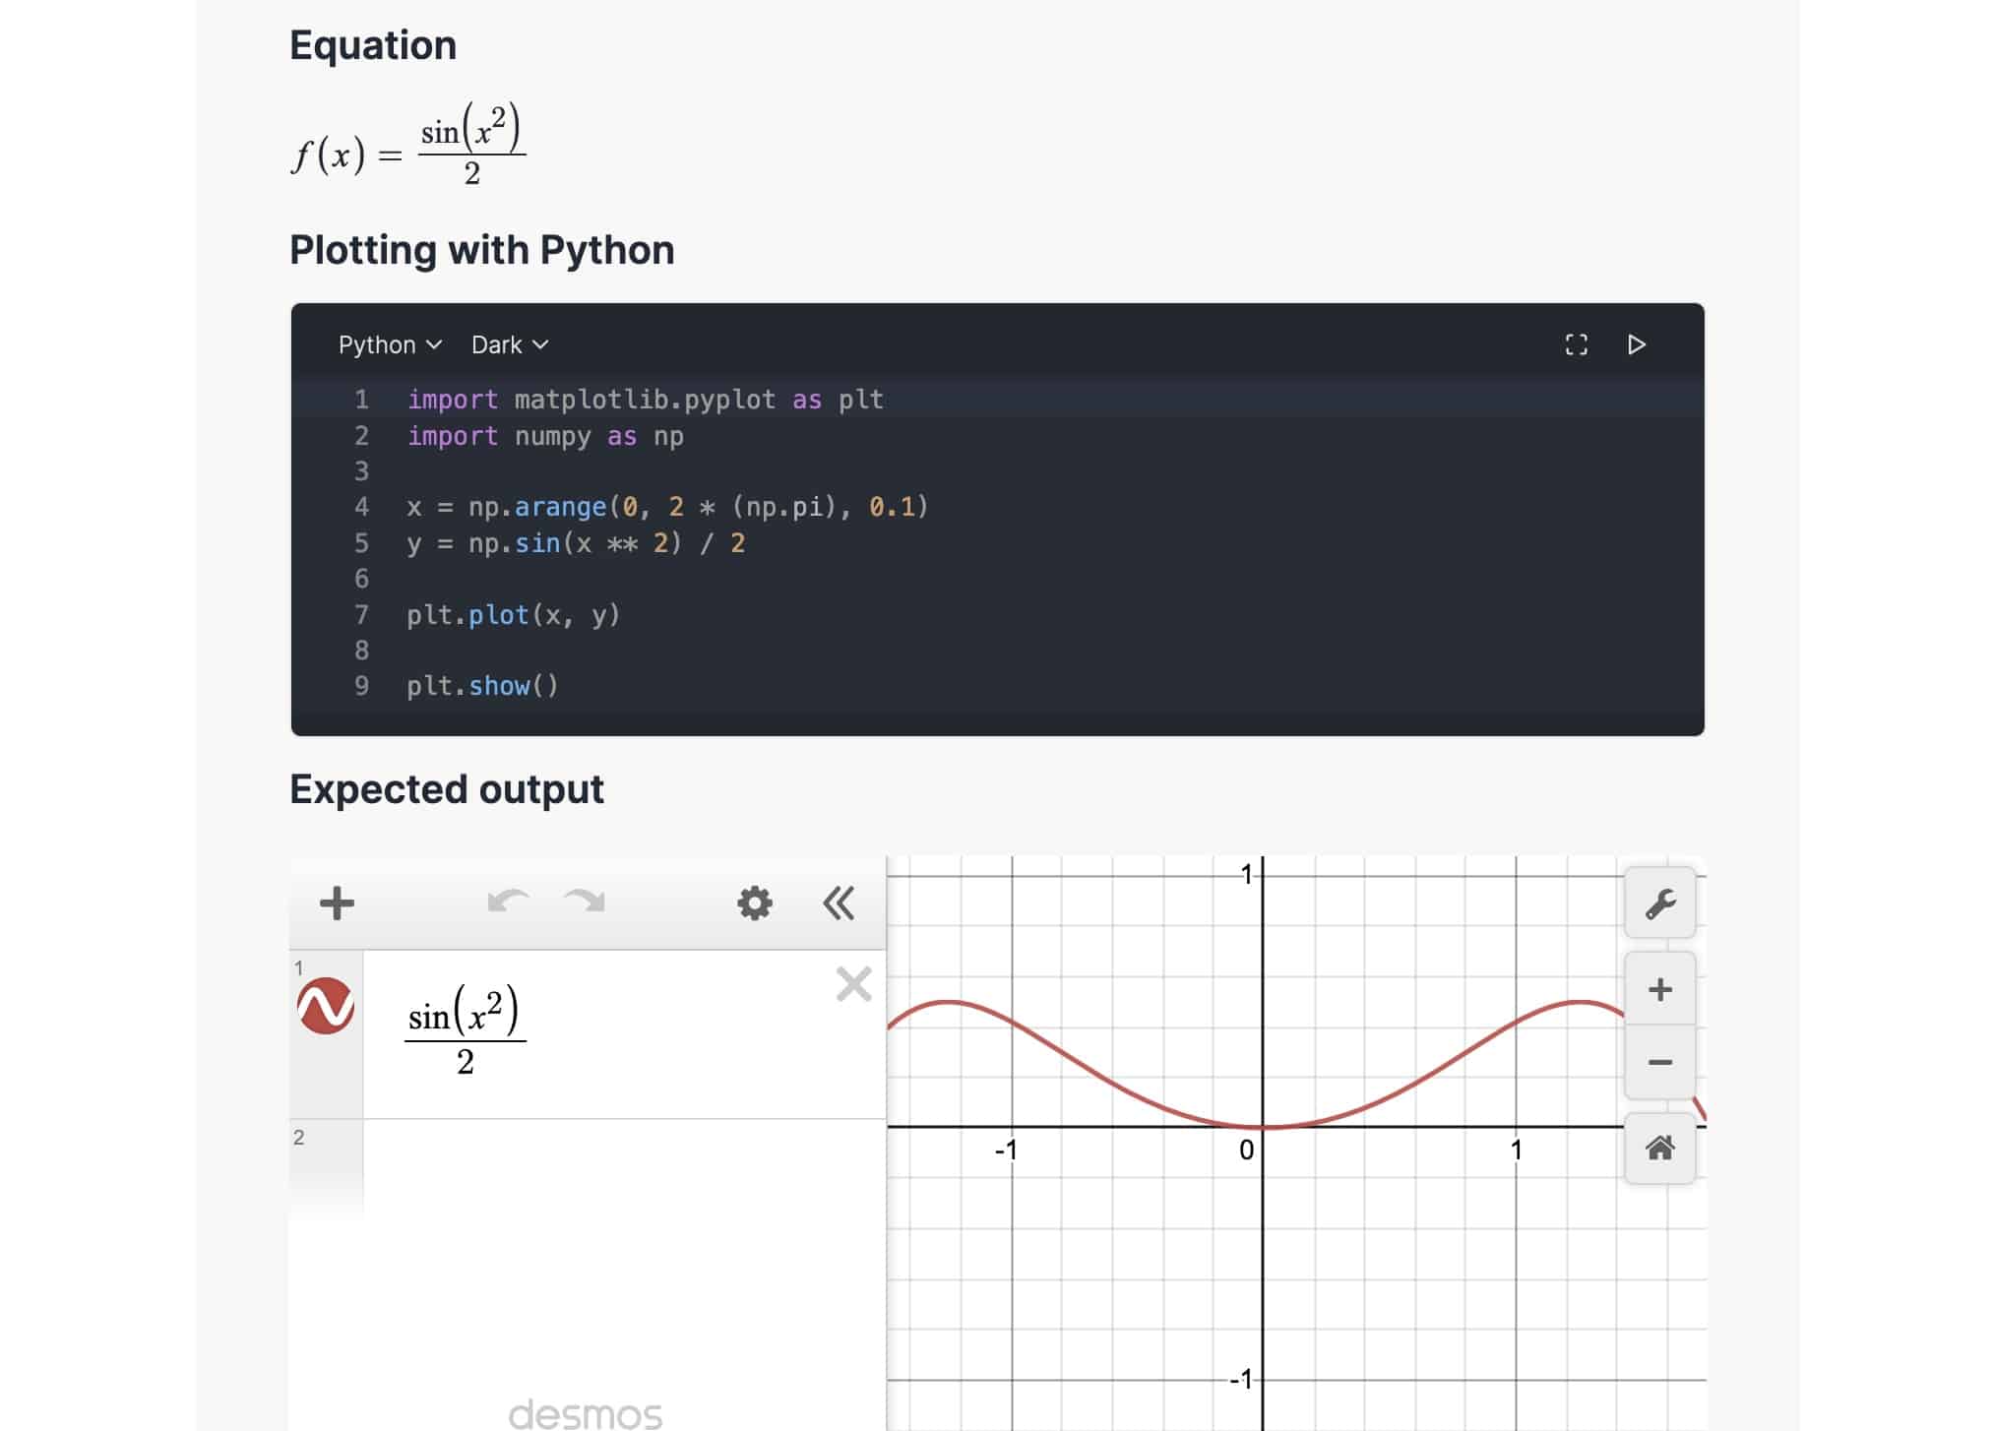
Task: Click the Desmos redo arrow
Action: (x=585, y=902)
